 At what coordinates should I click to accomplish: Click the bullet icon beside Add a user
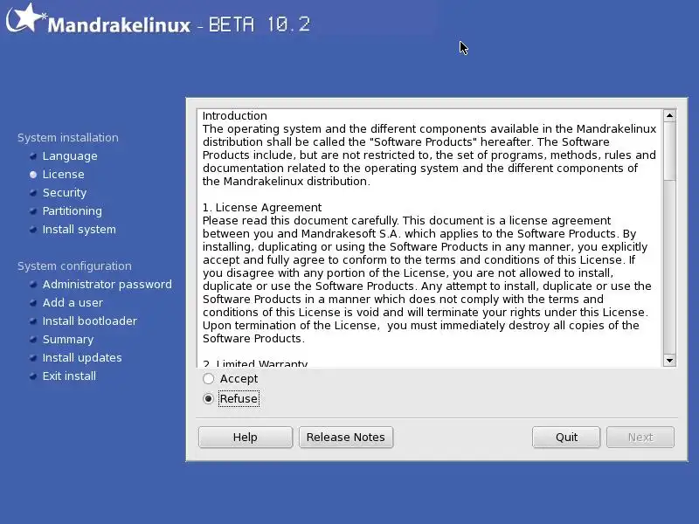point(33,302)
